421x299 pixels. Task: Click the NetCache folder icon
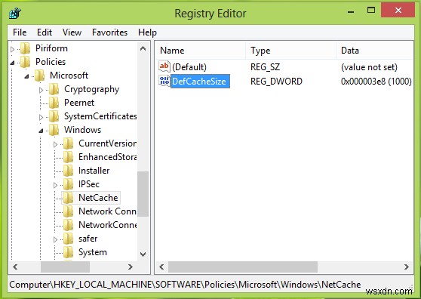[69, 198]
